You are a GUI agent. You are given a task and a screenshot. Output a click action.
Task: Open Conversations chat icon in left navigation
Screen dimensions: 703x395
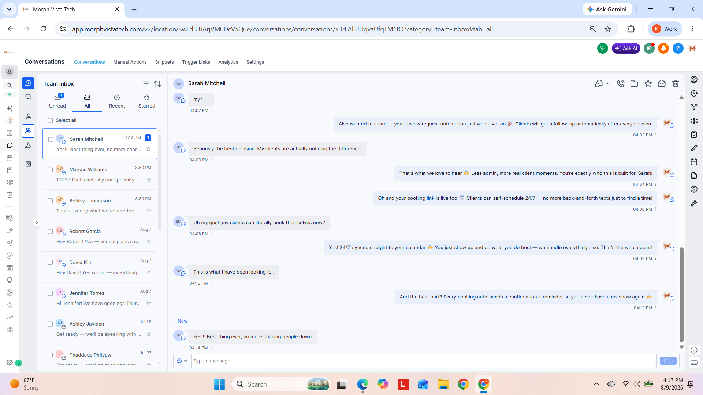point(10,146)
